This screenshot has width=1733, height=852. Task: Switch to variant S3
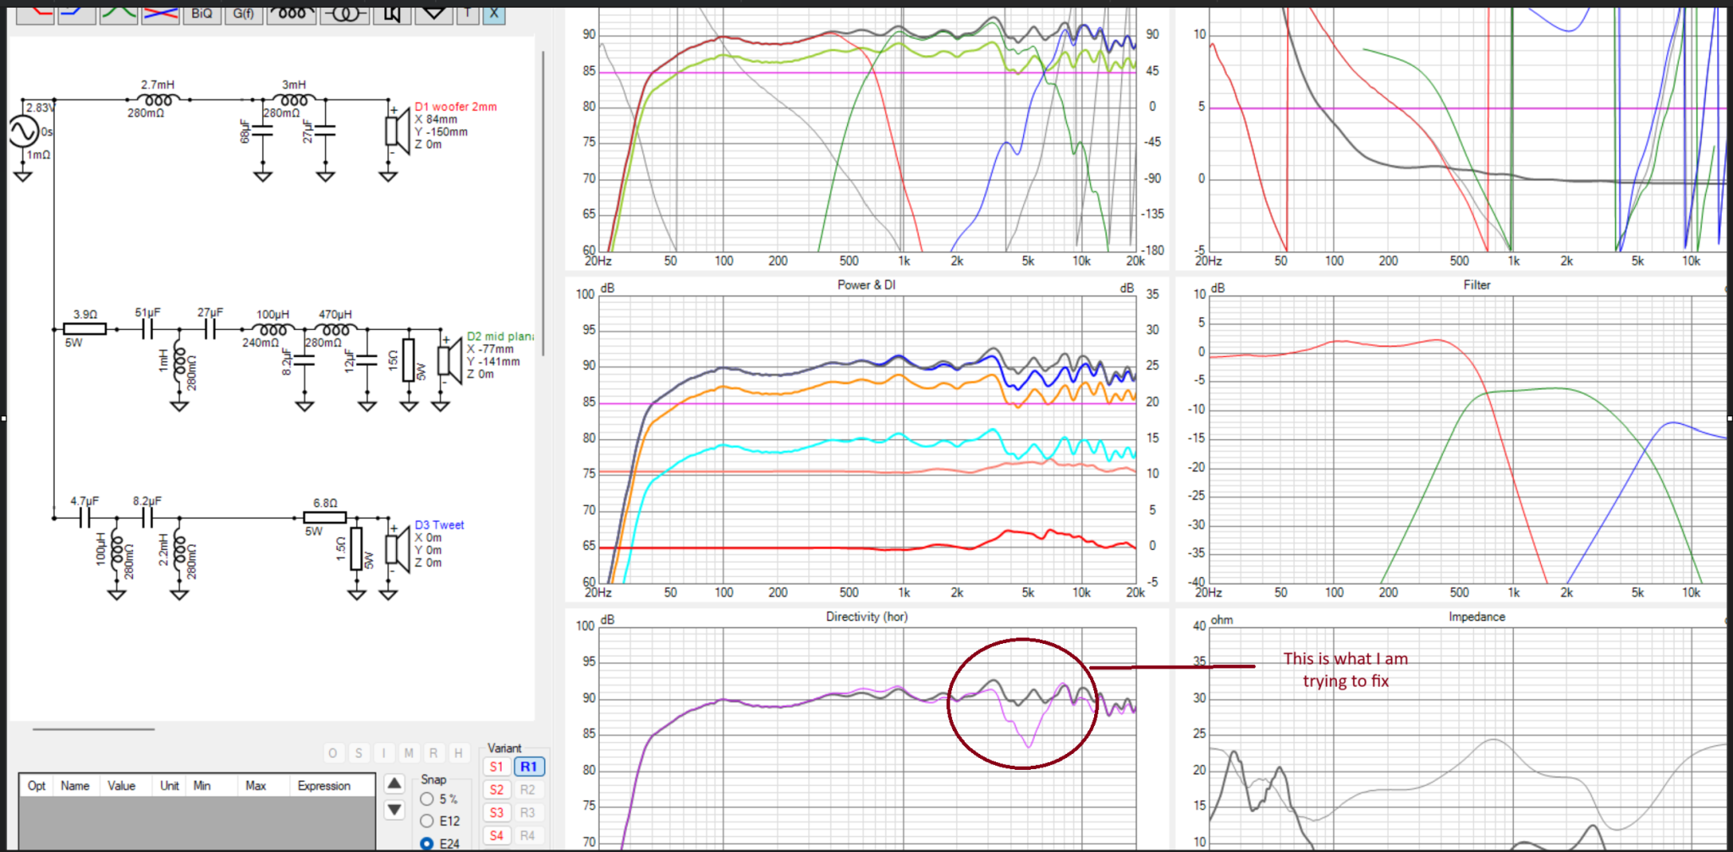(497, 812)
